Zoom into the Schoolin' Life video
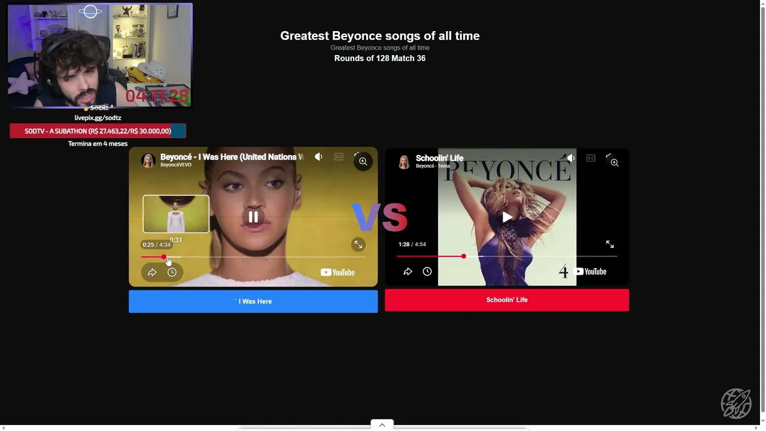Screen dimensions: 766x431 (x=615, y=163)
